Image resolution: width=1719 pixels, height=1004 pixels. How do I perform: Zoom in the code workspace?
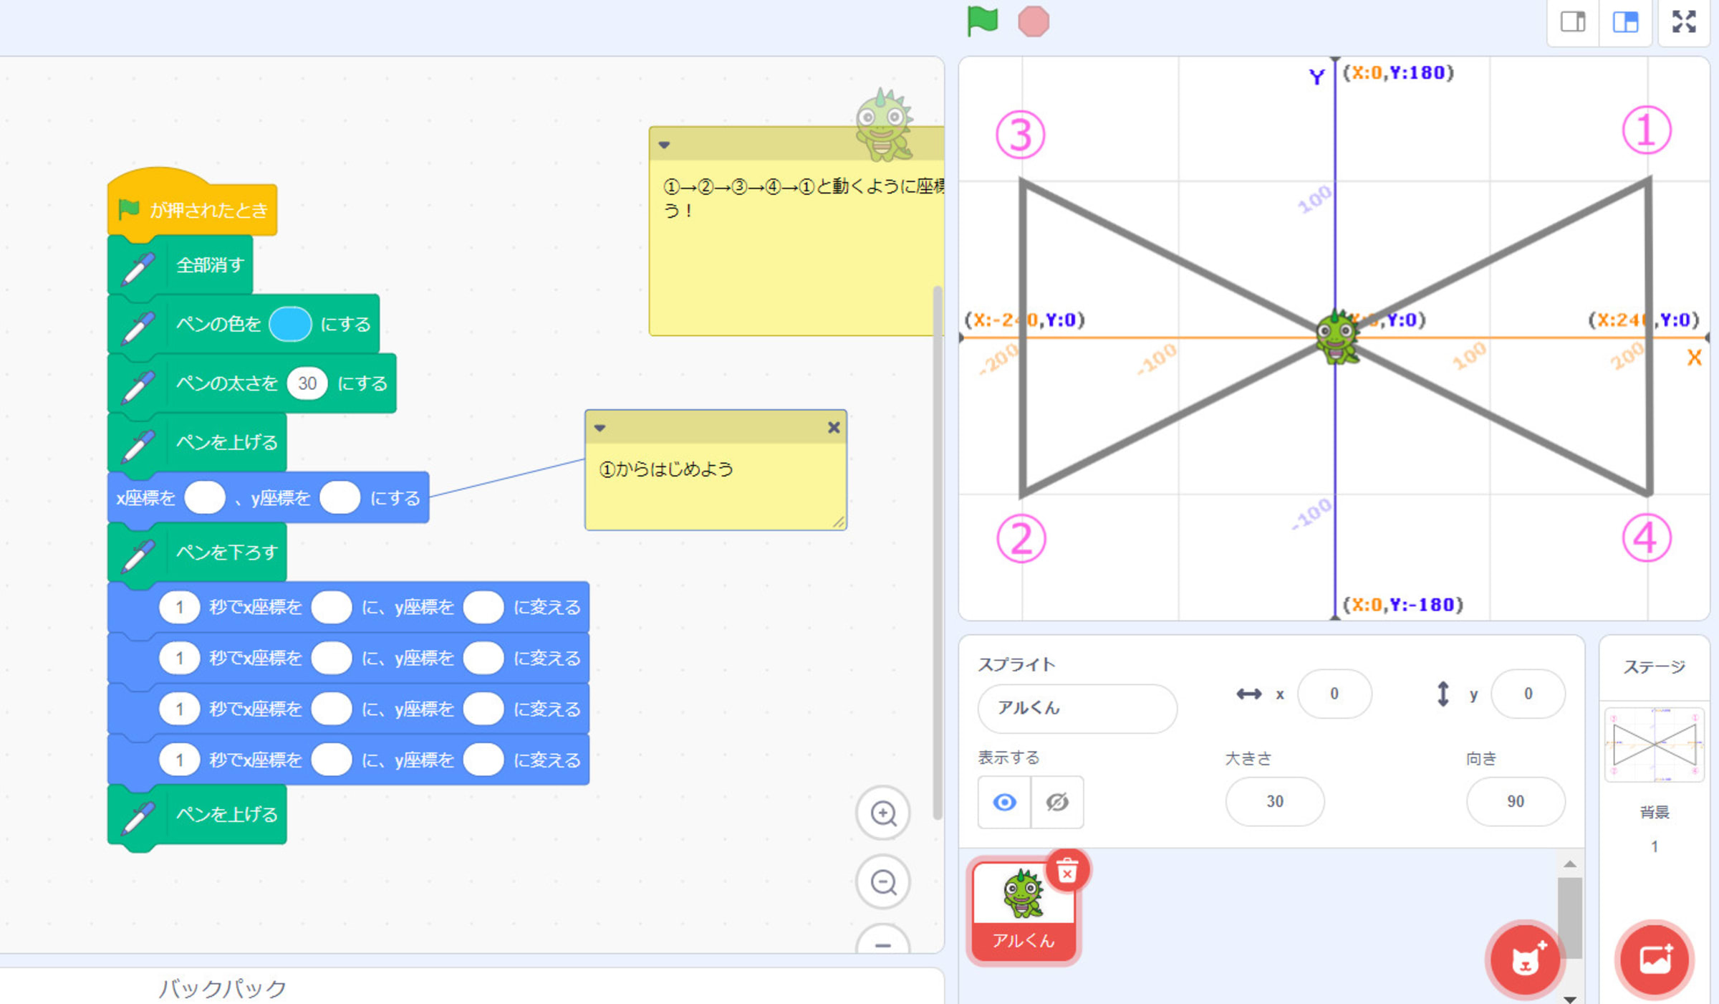click(882, 813)
